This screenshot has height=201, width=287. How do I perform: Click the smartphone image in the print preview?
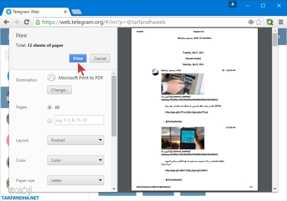(x=183, y=138)
